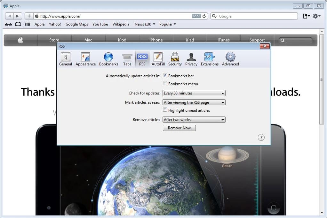Screen dimensions: 327x218
Task: Open the Wikipedia bookmark link
Action: [x=121, y=24]
